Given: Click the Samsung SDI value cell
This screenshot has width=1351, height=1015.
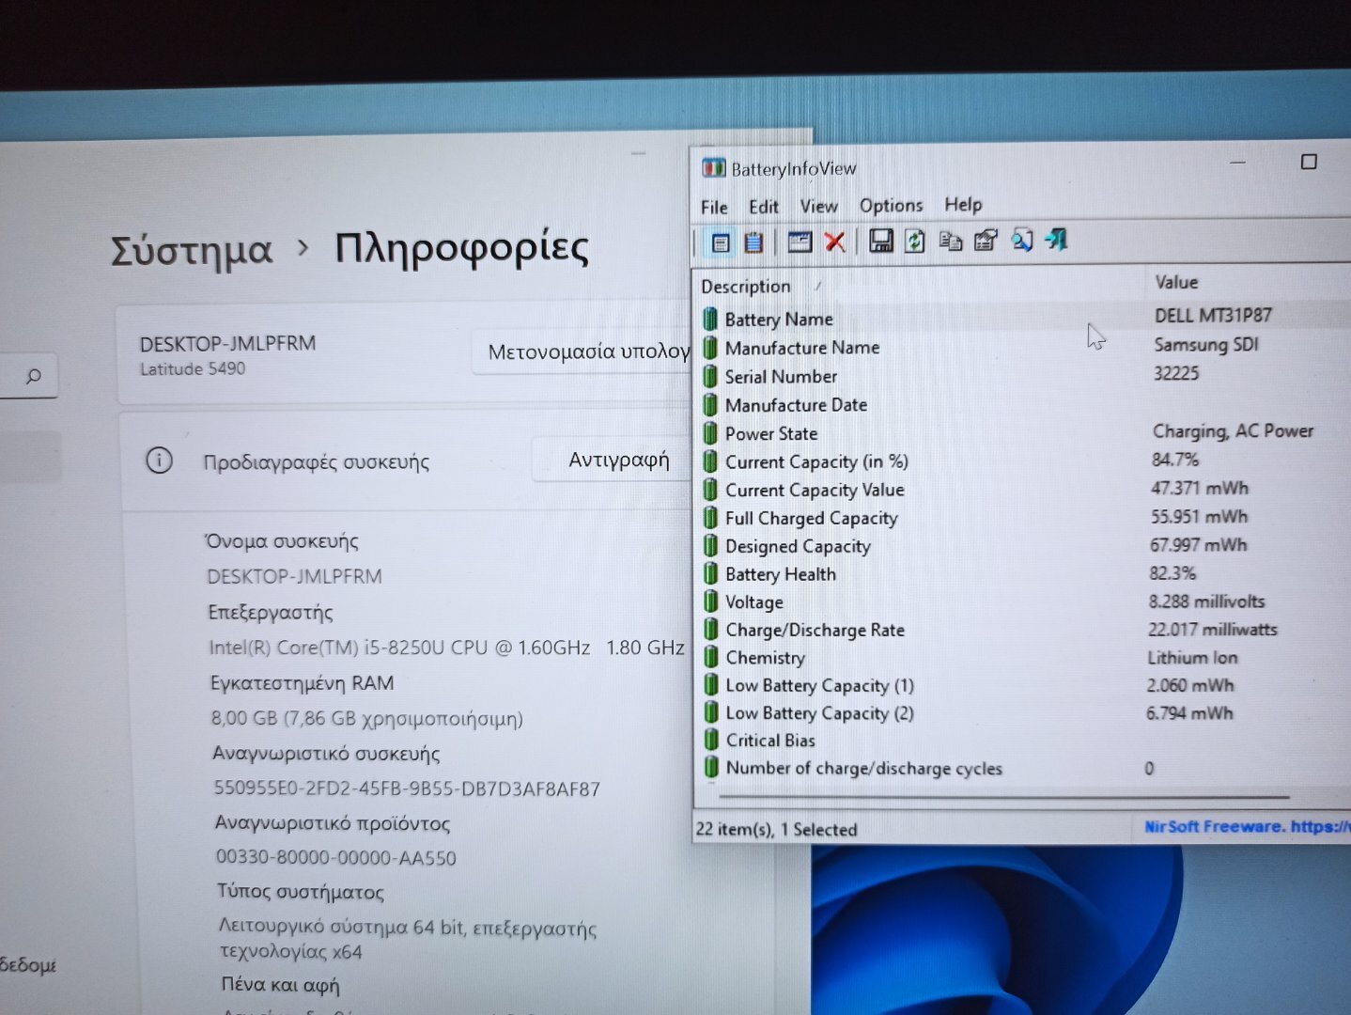Looking at the screenshot, I should [x=1205, y=345].
